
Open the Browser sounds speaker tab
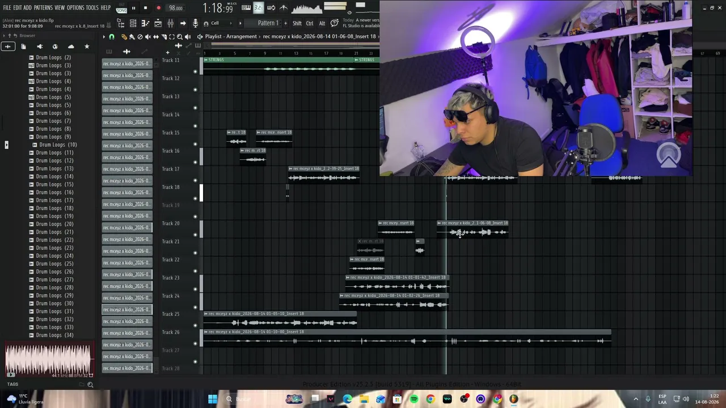point(40,46)
